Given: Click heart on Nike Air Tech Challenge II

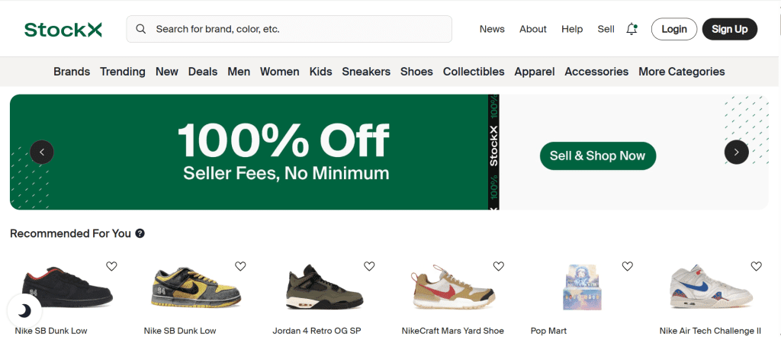Looking at the screenshot, I should (756, 266).
